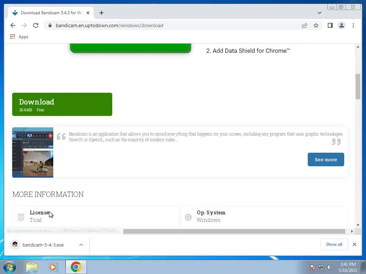Image resolution: width=366 pixels, height=274 pixels.
Task: Open the network tray icon
Action: 321,267
